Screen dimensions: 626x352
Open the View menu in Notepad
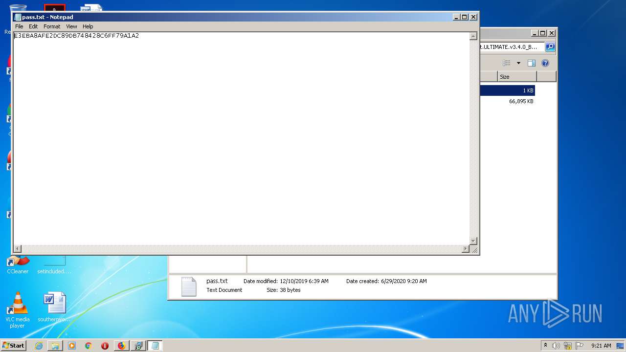[71, 26]
